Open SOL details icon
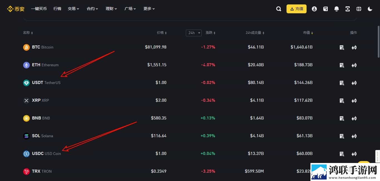 pyautogui.click(x=342, y=136)
